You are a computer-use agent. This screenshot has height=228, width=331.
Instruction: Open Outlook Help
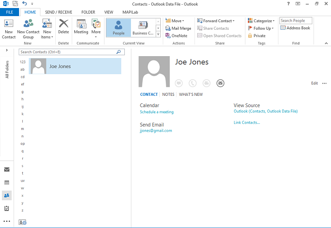(288, 4)
